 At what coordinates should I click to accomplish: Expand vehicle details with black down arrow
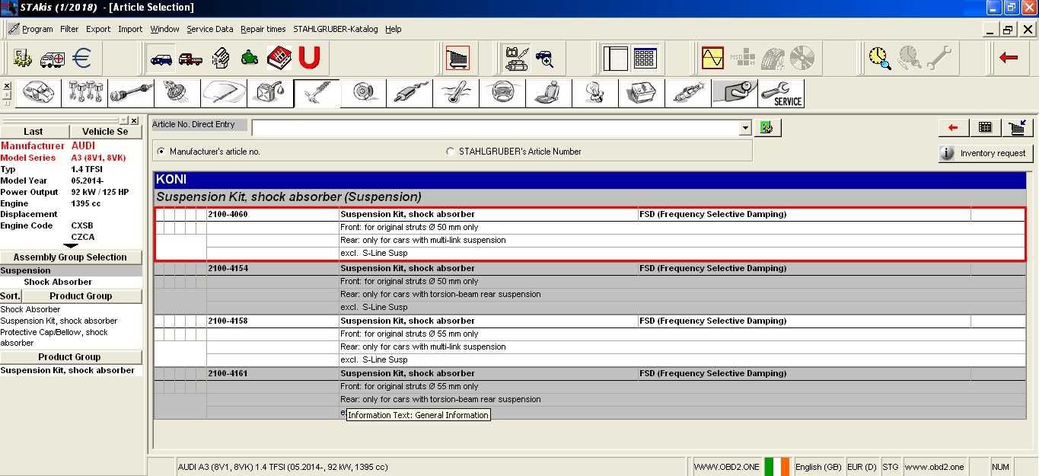[x=70, y=247]
